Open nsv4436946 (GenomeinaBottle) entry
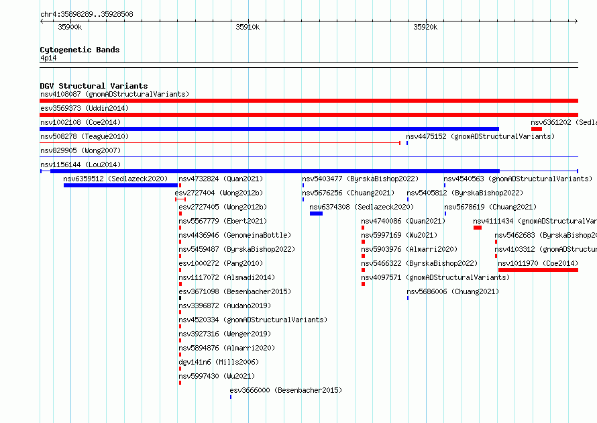The height and width of the screenshot is (423, 597). pos(235,235)
